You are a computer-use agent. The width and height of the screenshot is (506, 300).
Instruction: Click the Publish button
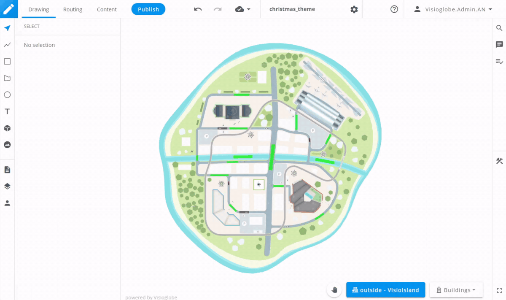(148, 9)
